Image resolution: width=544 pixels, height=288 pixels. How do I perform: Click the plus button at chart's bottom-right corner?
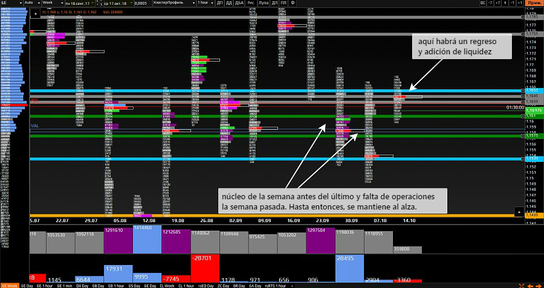pyautogui.click(x=517, y=211)
